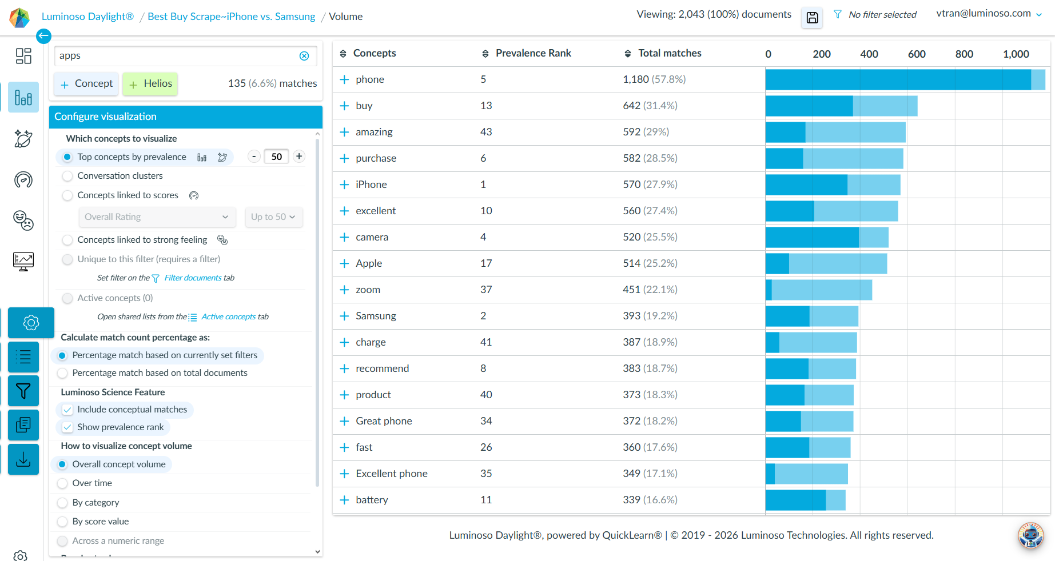This screenshot has height=561, width=1055.
Task: Click the save icon next to document count
Action: click(812, 18)
